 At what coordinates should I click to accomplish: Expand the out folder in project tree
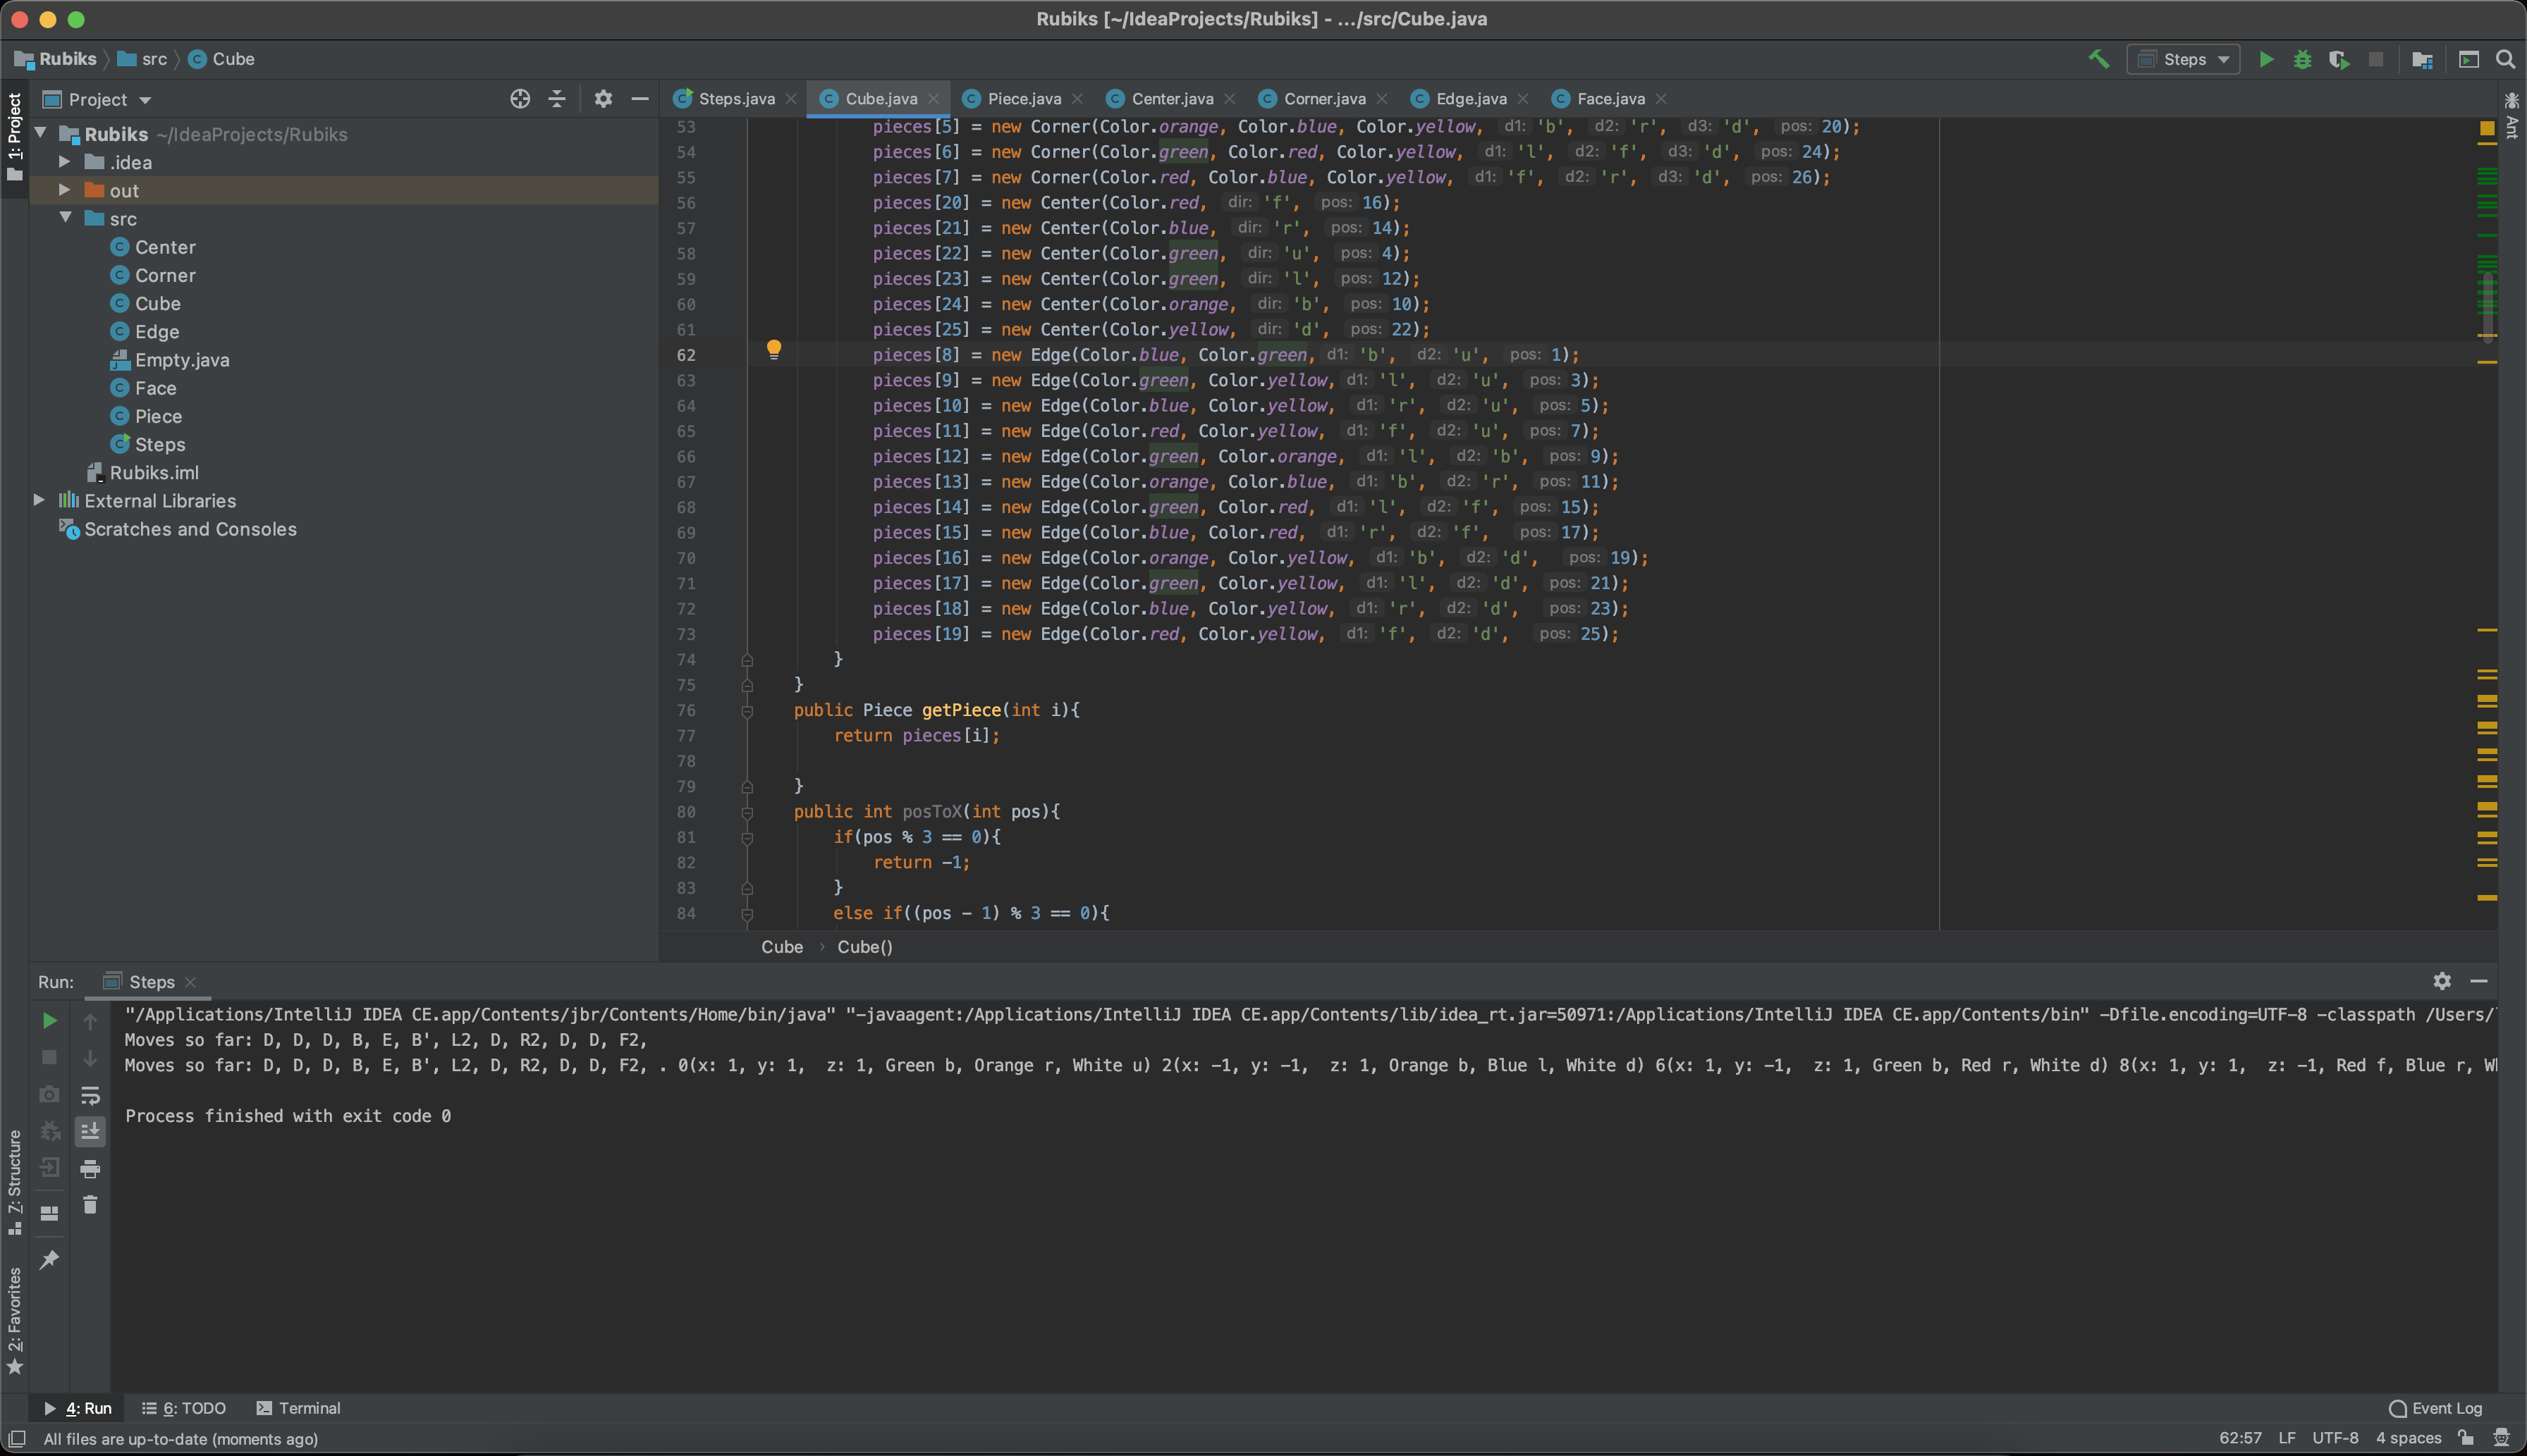point(64,190)
